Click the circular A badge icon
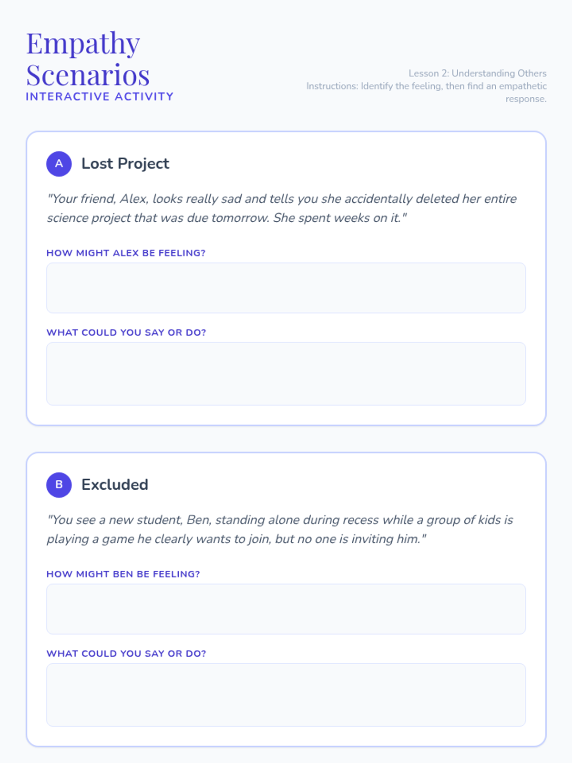Viewport: 572px width, 763px height. (59, 164)
